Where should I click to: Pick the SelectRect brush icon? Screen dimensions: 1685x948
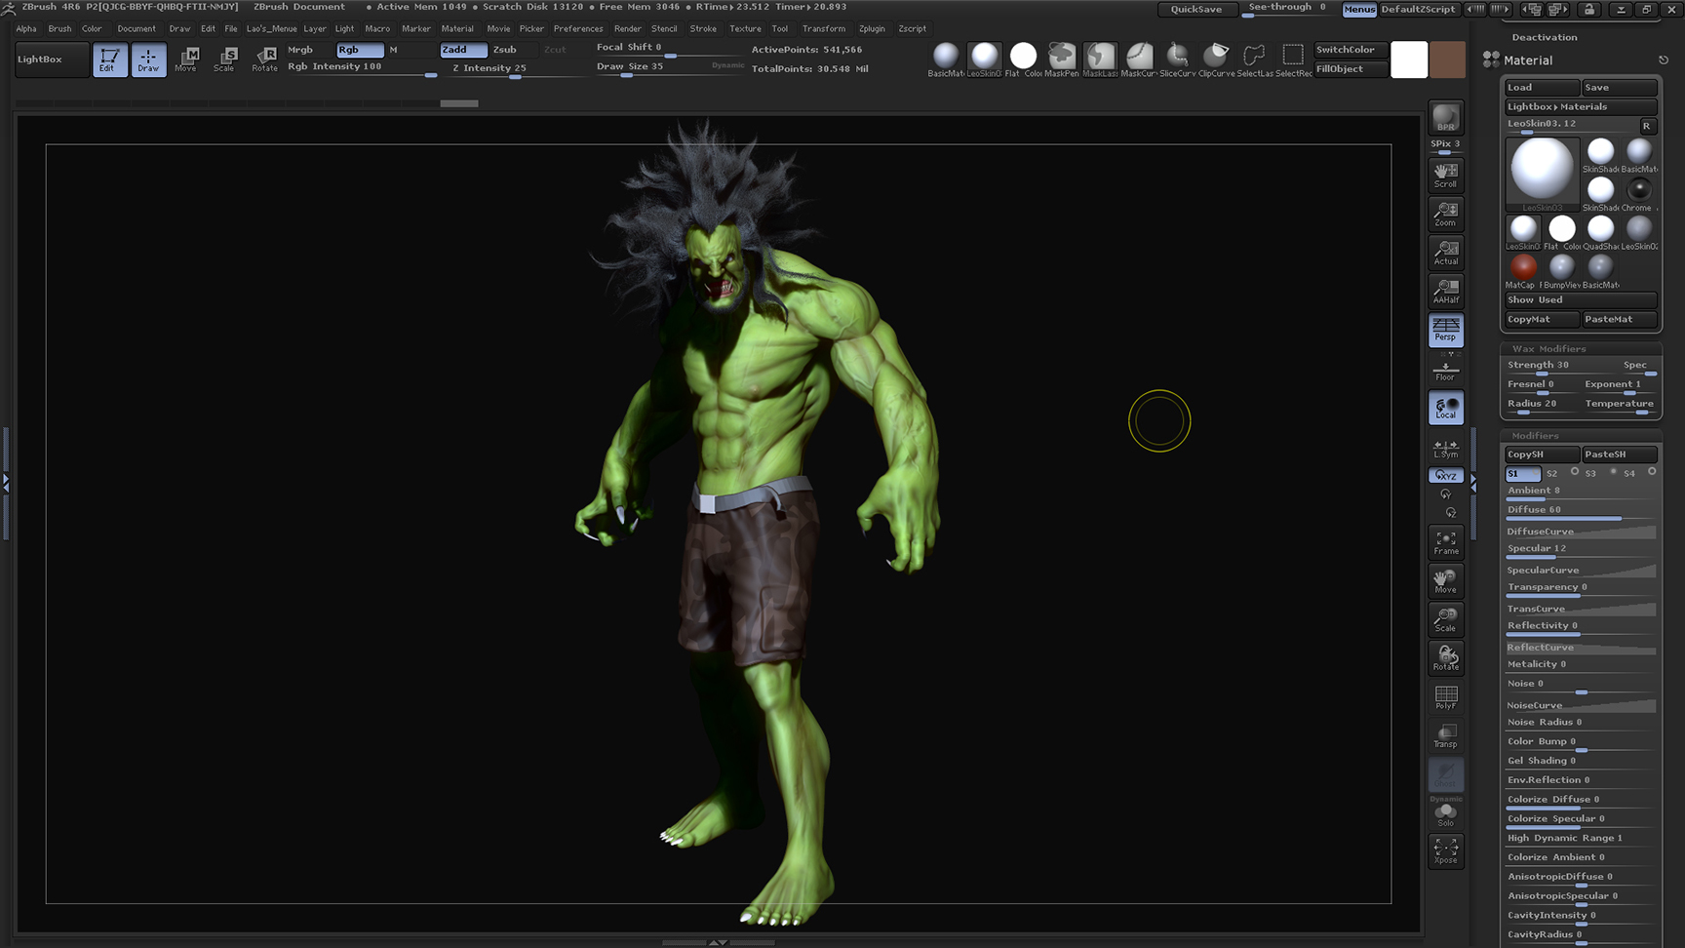1293,59
